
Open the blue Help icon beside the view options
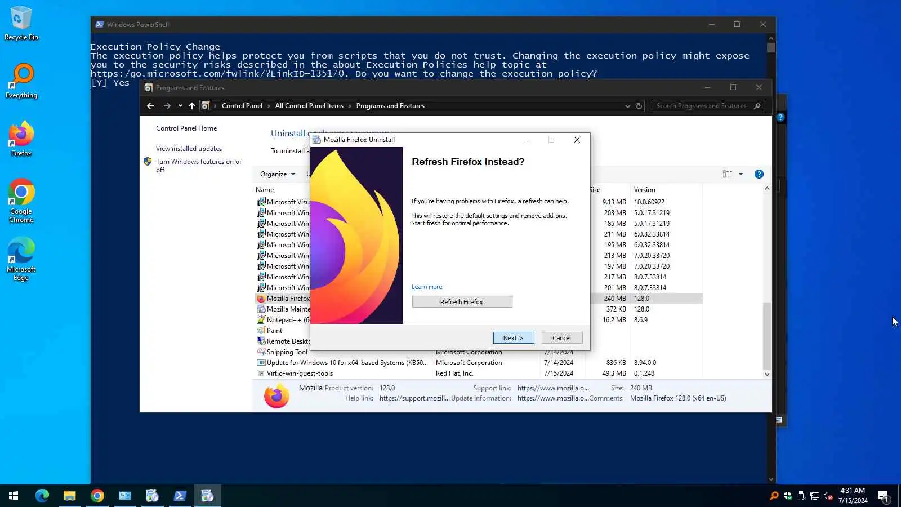[759, 174]
